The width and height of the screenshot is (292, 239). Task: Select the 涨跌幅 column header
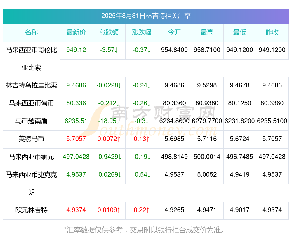click(x=142, y=32)
